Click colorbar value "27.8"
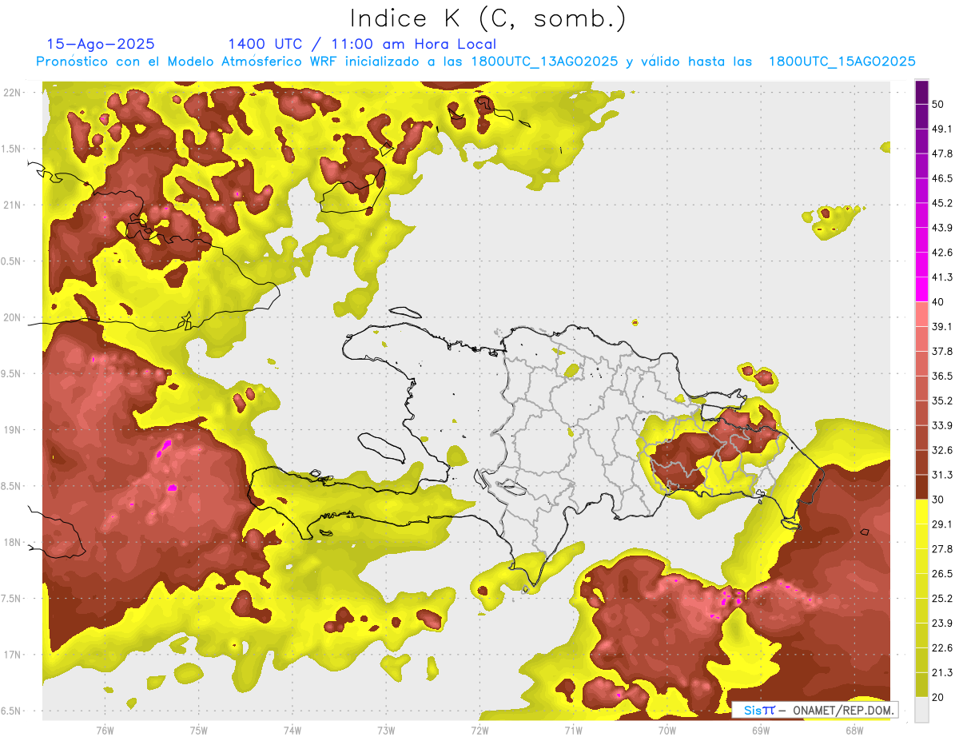This screenshot has width=959, height=741. 941,548
